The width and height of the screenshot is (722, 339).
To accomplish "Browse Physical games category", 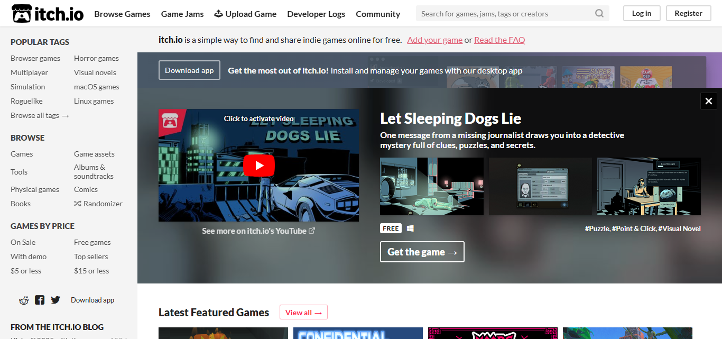I will click(x=35, y=189).
